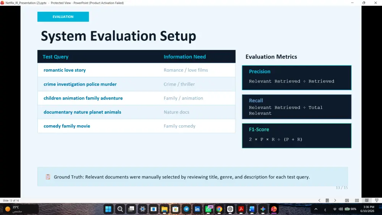Start Slide Show from status bar icon
The image size is (382, 215).
(x=377, y=200)
